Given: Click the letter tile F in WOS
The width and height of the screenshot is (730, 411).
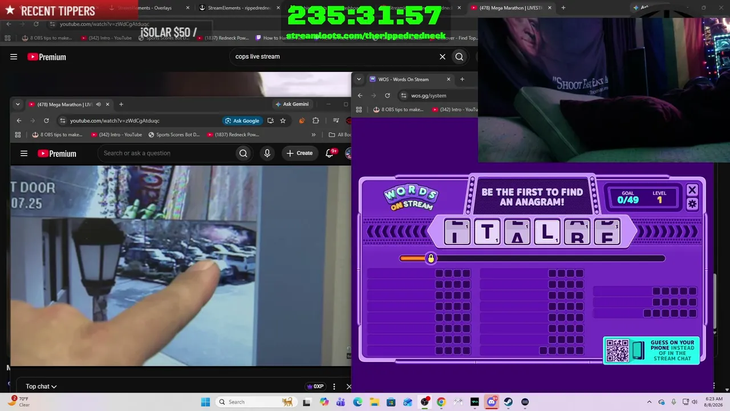Looking at the screenshot, I should click(607, 232).
